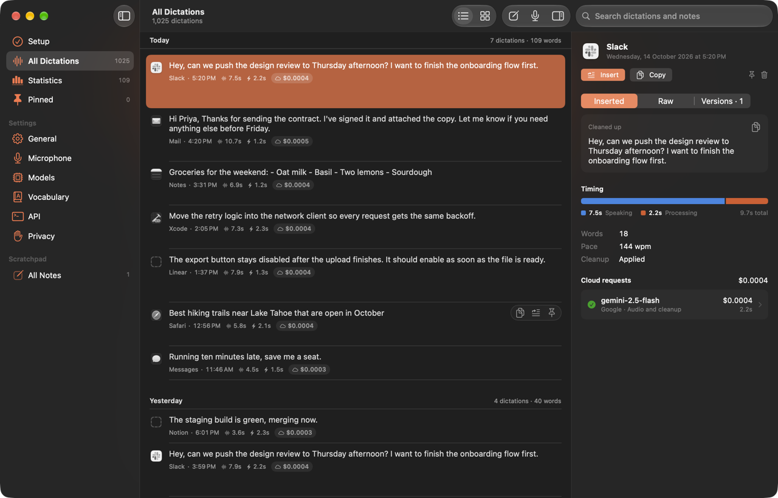Open cleanup options icon on Lake Tahoe row
Screen dimensions: 778x498
click(x=535, y=313)
